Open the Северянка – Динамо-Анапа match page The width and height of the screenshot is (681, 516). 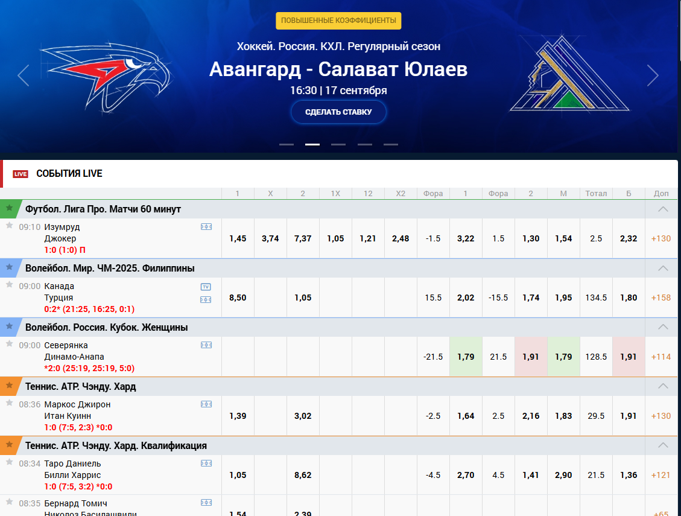click(74, 351)
